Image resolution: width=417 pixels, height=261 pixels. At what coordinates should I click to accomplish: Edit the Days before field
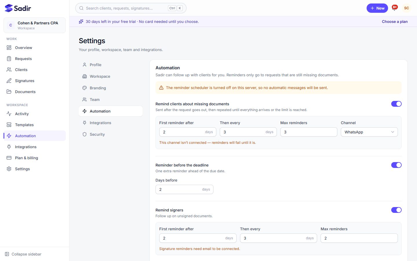click(184, 189)
